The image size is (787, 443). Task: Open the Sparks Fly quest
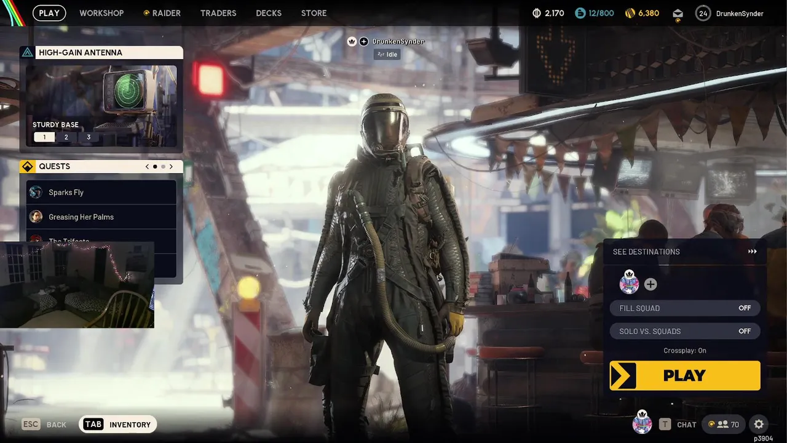(x=101, y=192)
